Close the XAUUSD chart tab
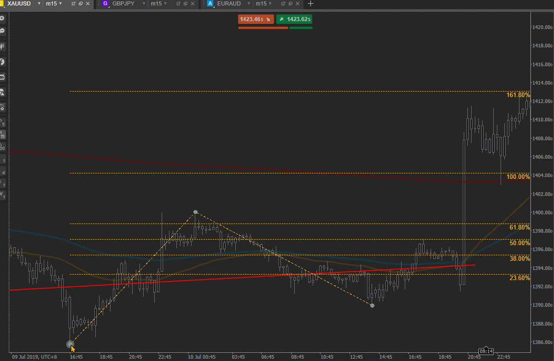 point(88,4)
